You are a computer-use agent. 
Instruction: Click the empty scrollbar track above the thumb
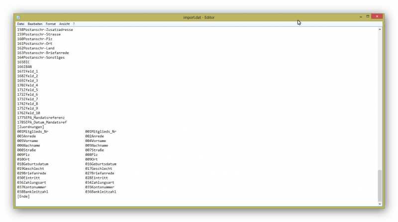click(380, 99)
